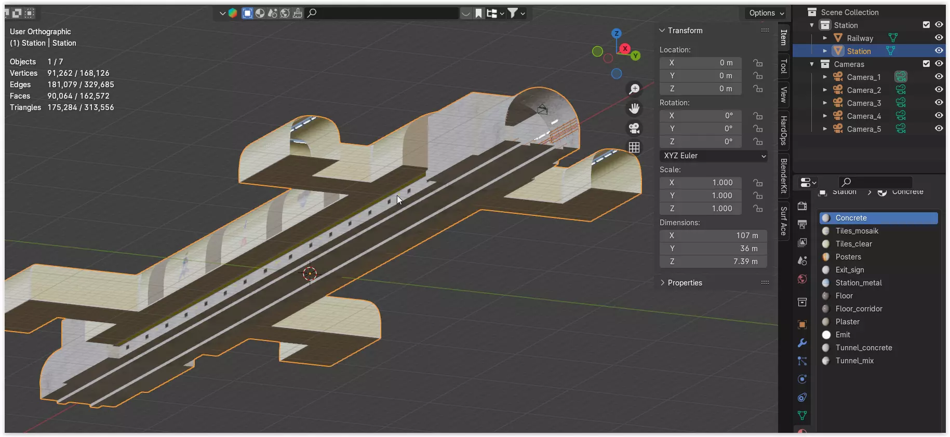Select the Posters material slot

tap(879, 257)
